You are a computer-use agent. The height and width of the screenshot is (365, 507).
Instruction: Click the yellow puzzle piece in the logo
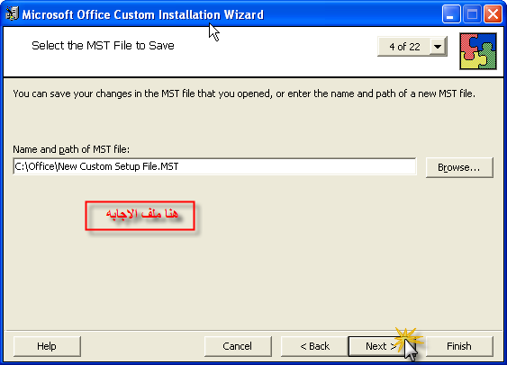tap(473, 61)
